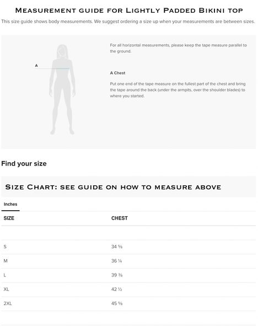
Task: Click the 34 ⅝ chest measurement
Action: coord(117,247)
